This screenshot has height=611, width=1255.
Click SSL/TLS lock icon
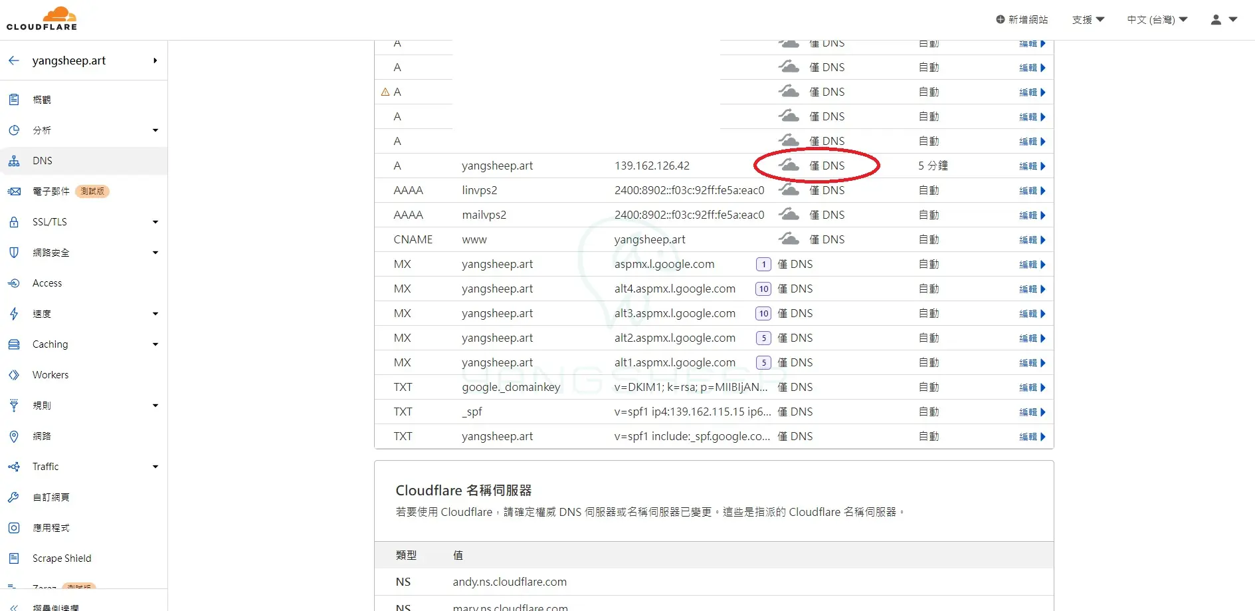[x=14, y=222]
